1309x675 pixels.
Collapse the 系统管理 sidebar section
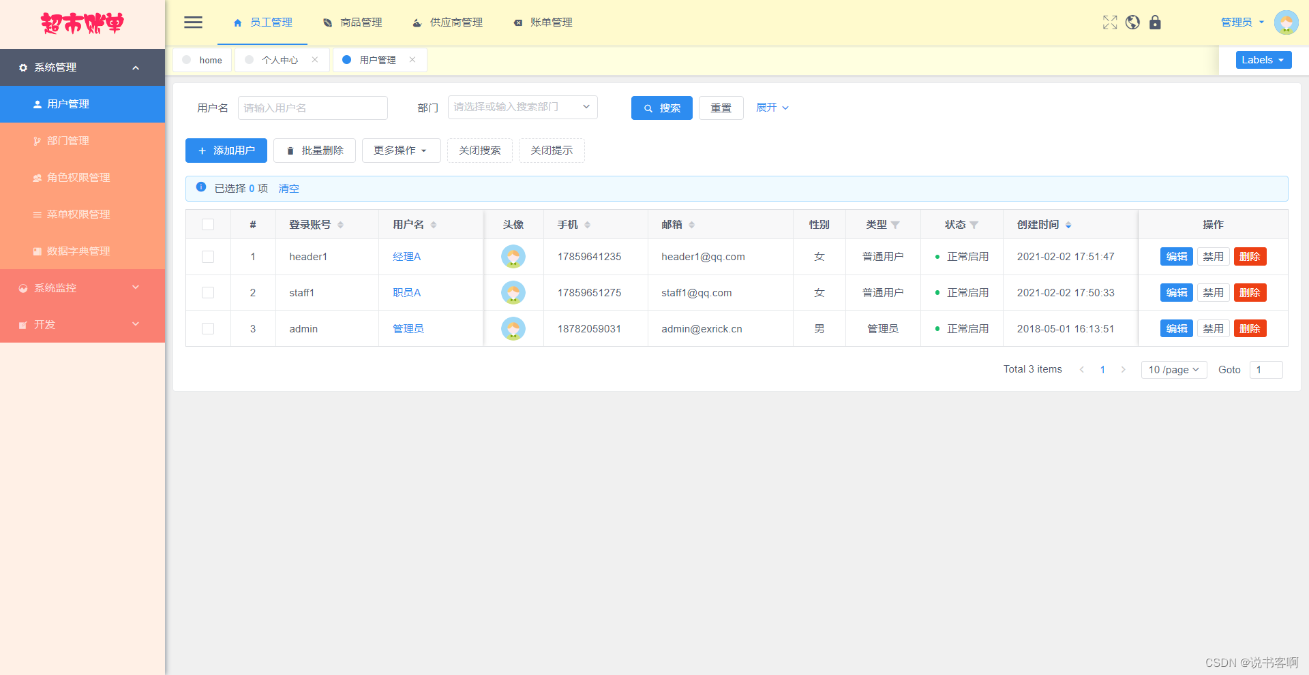(82, 67)
